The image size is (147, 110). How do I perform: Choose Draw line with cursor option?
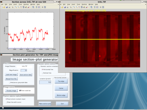tap(6, 102)
